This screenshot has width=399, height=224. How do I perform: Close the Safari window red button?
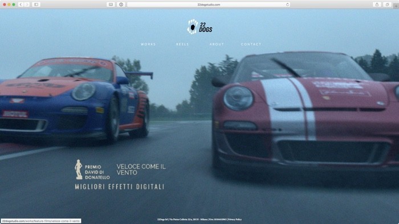tap(5, 5)
